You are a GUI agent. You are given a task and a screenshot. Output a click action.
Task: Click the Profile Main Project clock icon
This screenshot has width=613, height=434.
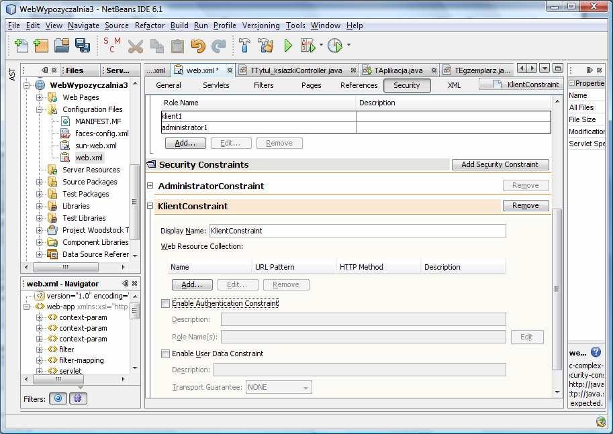(x=335, y=46)
